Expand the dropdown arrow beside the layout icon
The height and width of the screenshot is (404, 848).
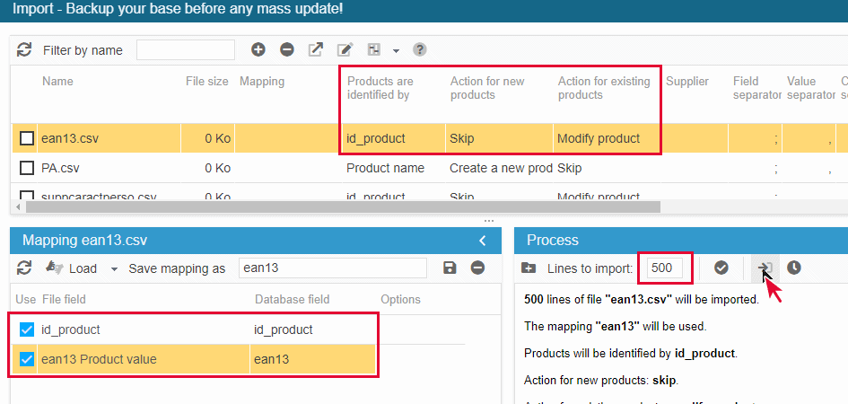tap(396, 50)
